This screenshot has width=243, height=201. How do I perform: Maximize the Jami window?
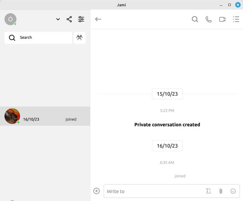click(x=230, y=5)
